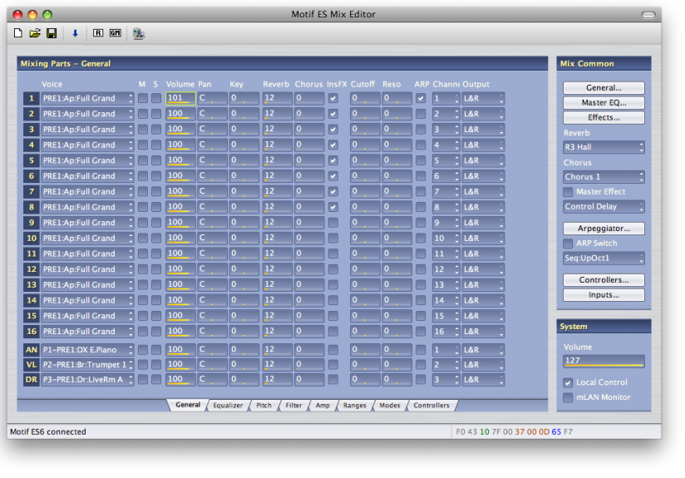Open a mix file with folder icon

coord(35,33)
